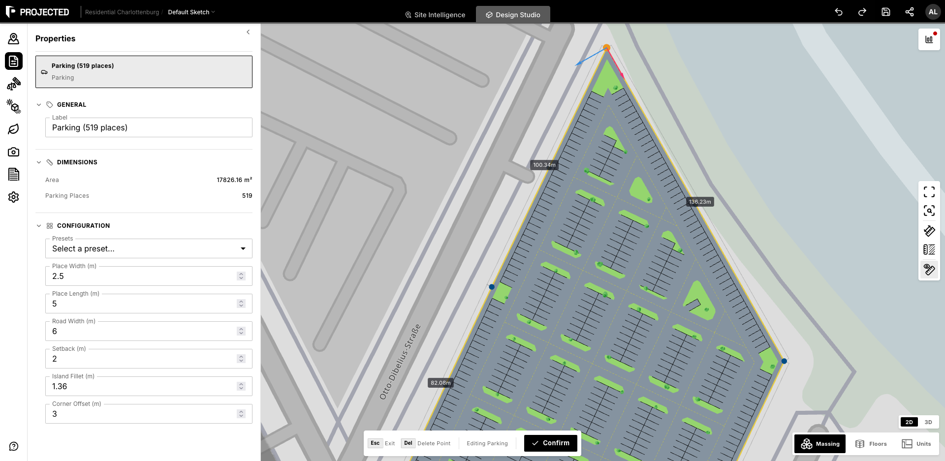
Task: Redo the last action
Action: [x=862, y=12]
